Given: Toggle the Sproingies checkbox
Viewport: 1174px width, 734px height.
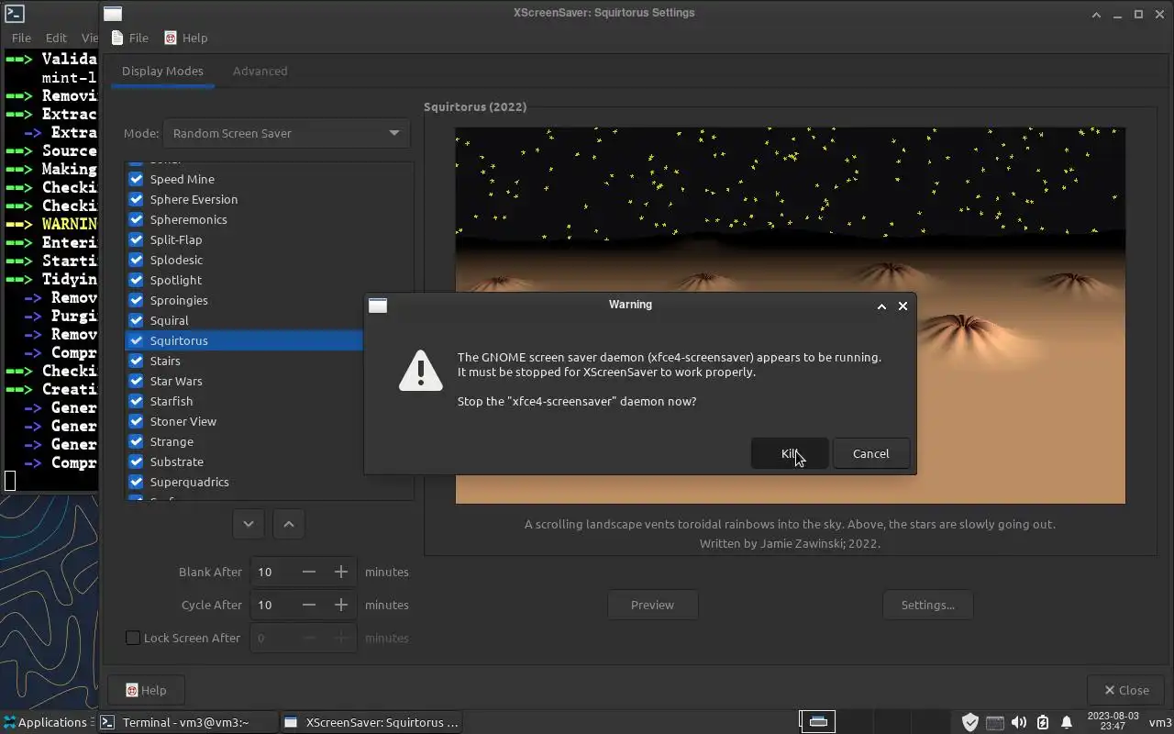Looking at the screenshot, I should coord(136,300).
